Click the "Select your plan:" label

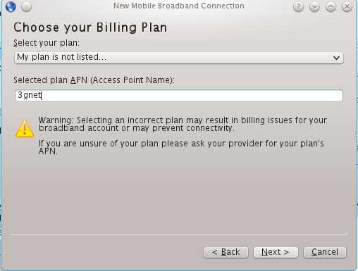pos(47,43)
